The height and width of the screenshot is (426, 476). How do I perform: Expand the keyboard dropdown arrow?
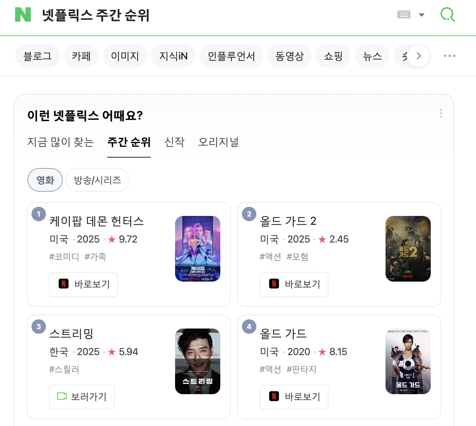point(422,15)
